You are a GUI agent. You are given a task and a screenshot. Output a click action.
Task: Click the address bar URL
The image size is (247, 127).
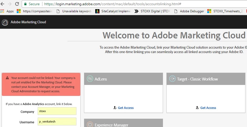(x=113, y=4)
